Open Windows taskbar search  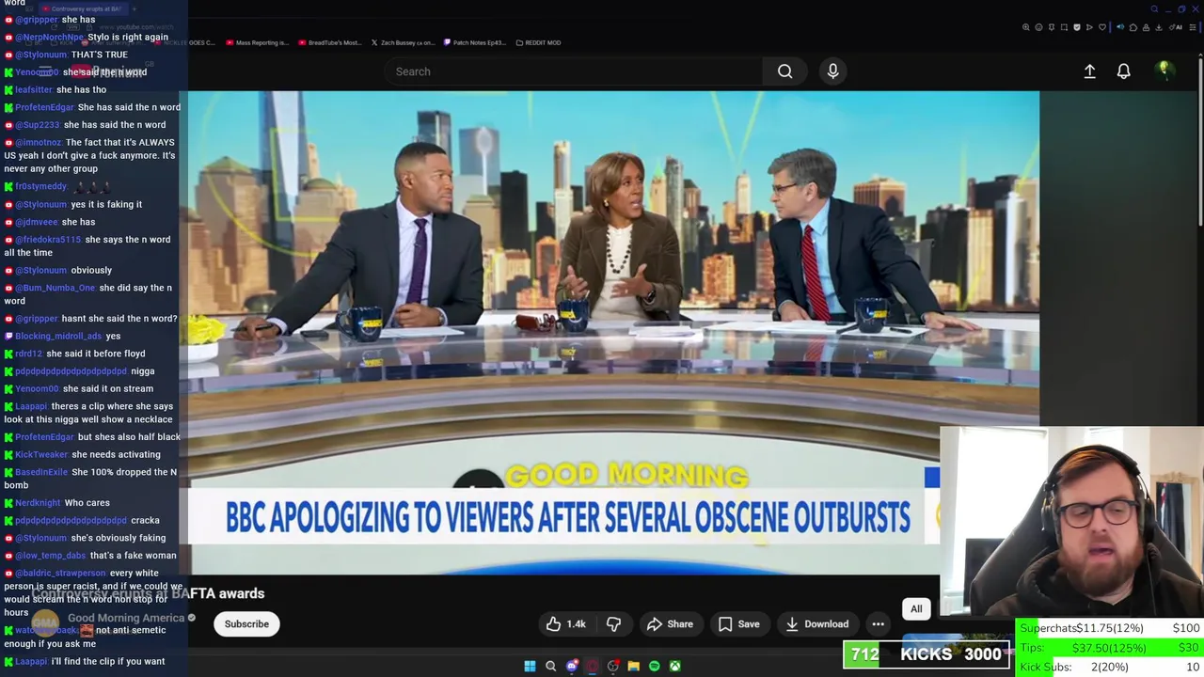[x=550, y=666]
